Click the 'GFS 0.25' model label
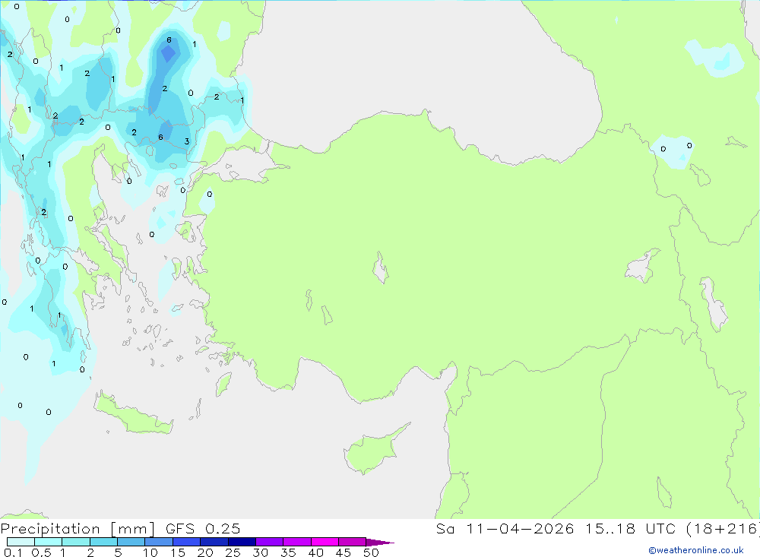The width and height of the screenshot is (760, 557). pyautogui.click(x=203, y=528)
